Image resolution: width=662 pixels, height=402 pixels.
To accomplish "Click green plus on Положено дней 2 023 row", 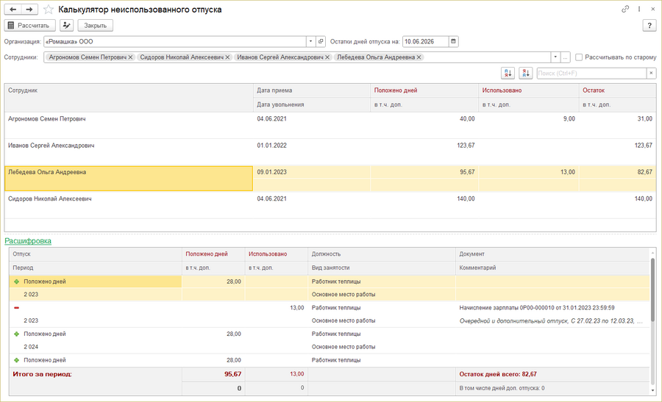I will point(16,281).
